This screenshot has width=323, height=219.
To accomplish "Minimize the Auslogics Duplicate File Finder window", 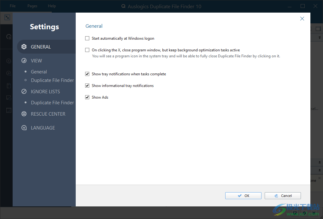I will [290, 6].
